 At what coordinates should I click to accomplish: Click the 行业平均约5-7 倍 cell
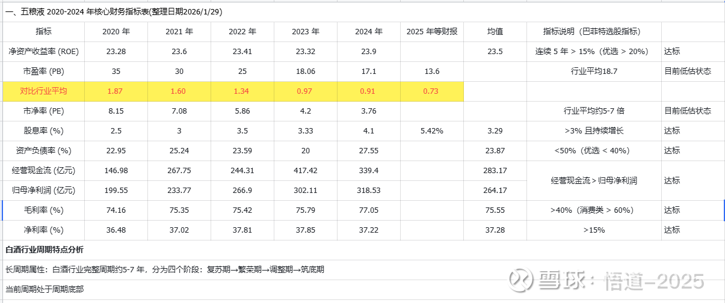coord(594,111)
